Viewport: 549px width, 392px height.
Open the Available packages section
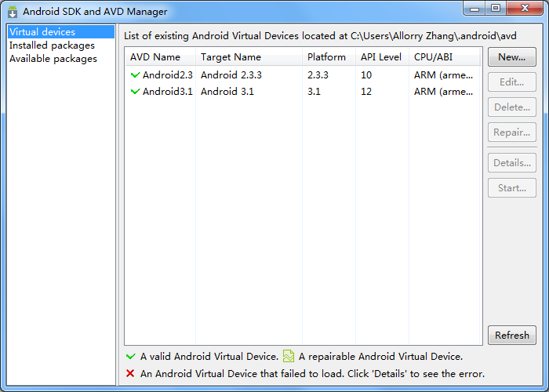53,59
